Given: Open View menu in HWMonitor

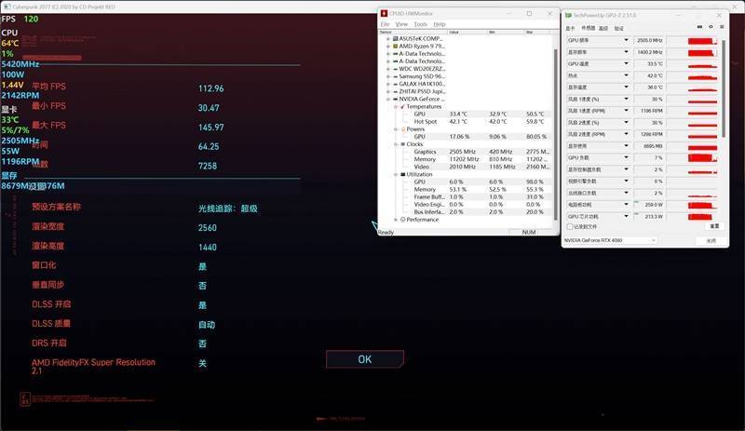Looking at the screenshot, I should coord(401,24).
